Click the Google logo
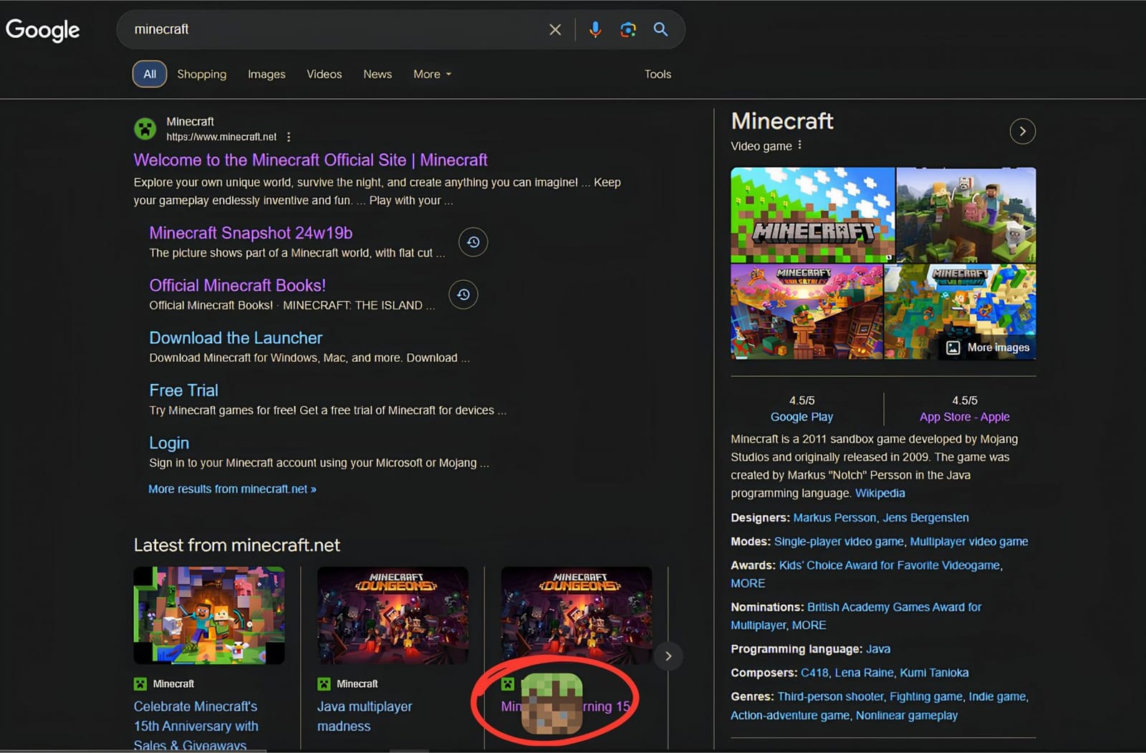 (x=43, y=29)
